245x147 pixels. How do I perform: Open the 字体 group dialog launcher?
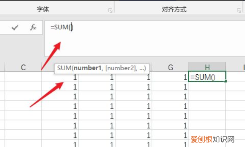[x=110, y=11]
